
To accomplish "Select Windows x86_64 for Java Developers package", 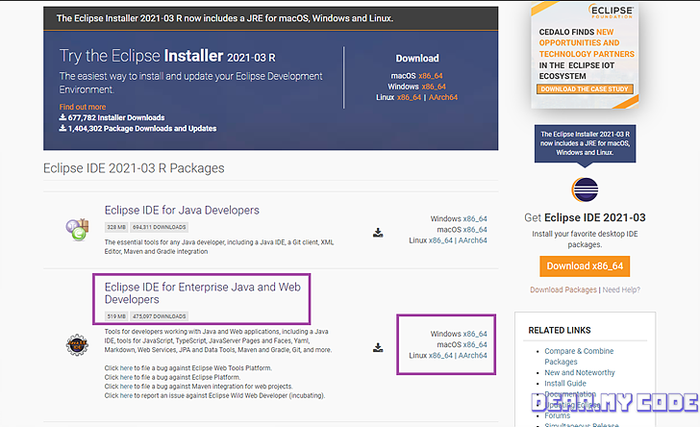I will coord(475,219).
